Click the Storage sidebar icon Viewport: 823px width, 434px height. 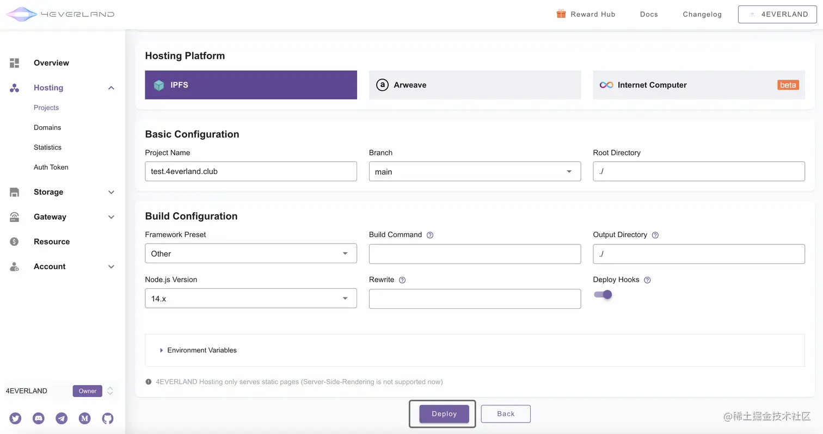click(15, 192)
